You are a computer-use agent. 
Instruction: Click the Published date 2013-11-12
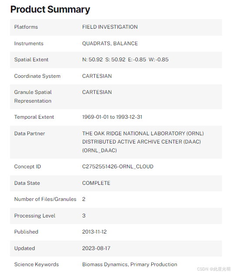(x=94, y=232)
